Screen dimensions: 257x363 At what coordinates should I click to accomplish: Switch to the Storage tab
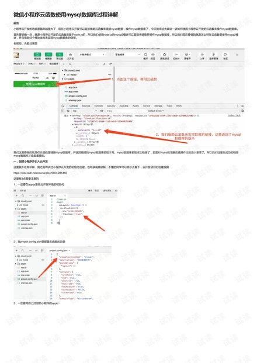pos(158,106)
